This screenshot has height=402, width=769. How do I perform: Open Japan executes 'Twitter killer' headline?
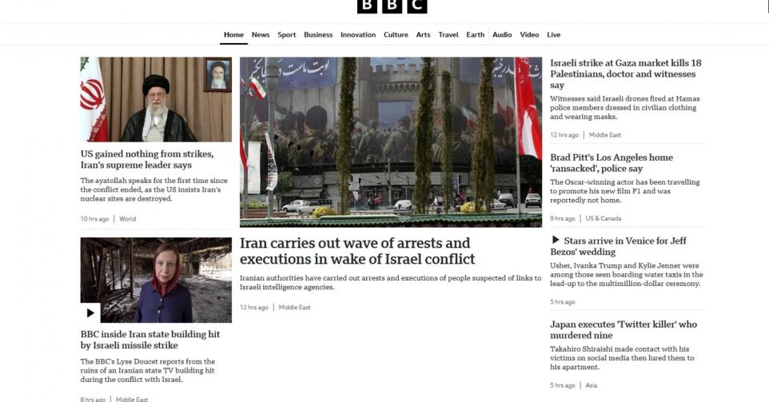pos(624,329)
